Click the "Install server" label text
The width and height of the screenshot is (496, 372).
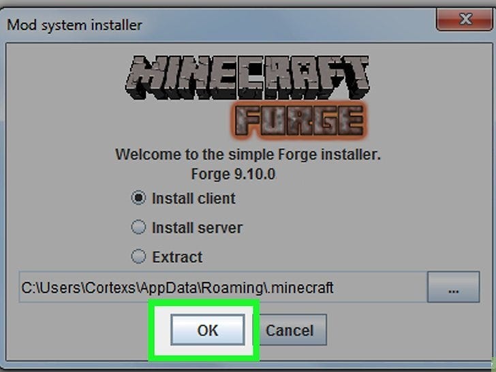pos(197,228)
